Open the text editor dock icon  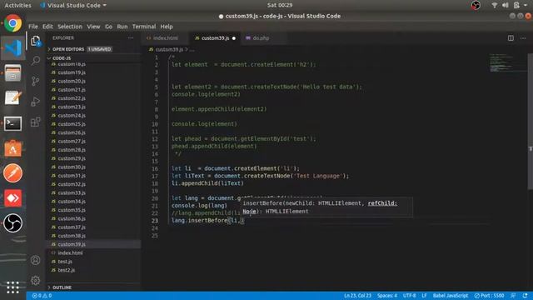click(13, 98)
